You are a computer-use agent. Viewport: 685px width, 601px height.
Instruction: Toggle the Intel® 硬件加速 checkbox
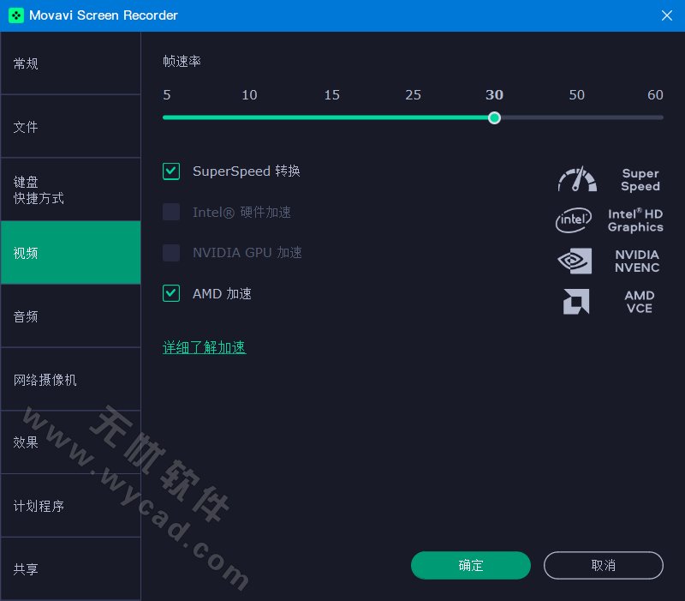(170, 212)
